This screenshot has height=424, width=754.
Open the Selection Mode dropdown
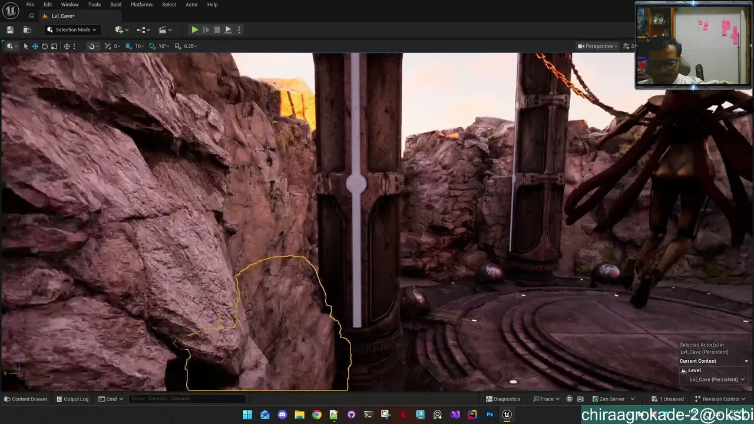coord(72,30)
